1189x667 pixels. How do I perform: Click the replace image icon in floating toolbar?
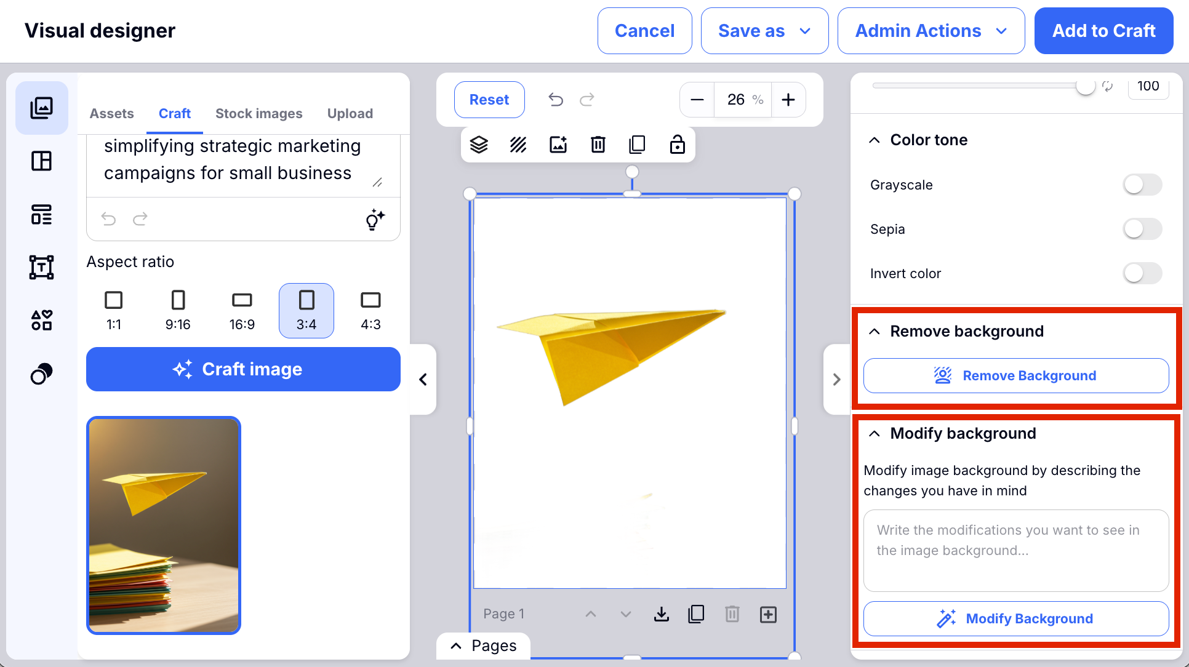558,145
